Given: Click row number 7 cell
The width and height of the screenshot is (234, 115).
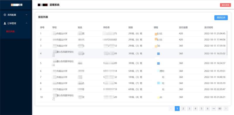Looking at the screenshot, I should 41,77.
